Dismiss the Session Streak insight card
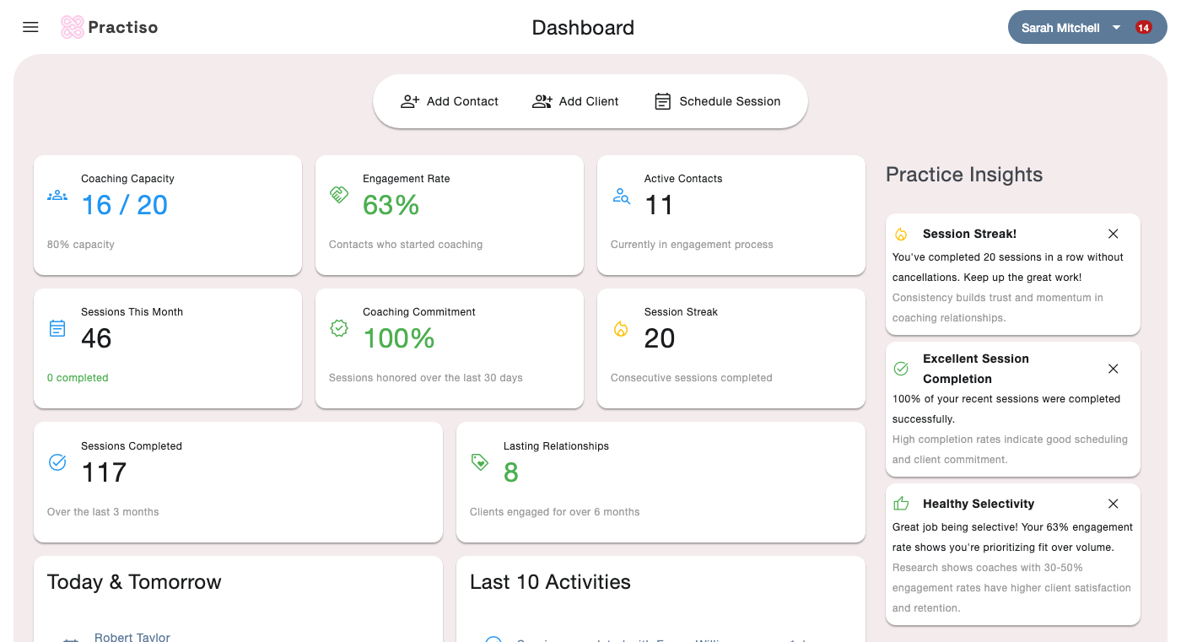This screenshot has width=1181, height=642. tap(1113, 234)
